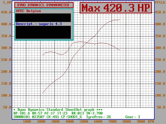
Task: Click the 'Descript.: sagaris 4.3' line
Action: coord(39,24)
